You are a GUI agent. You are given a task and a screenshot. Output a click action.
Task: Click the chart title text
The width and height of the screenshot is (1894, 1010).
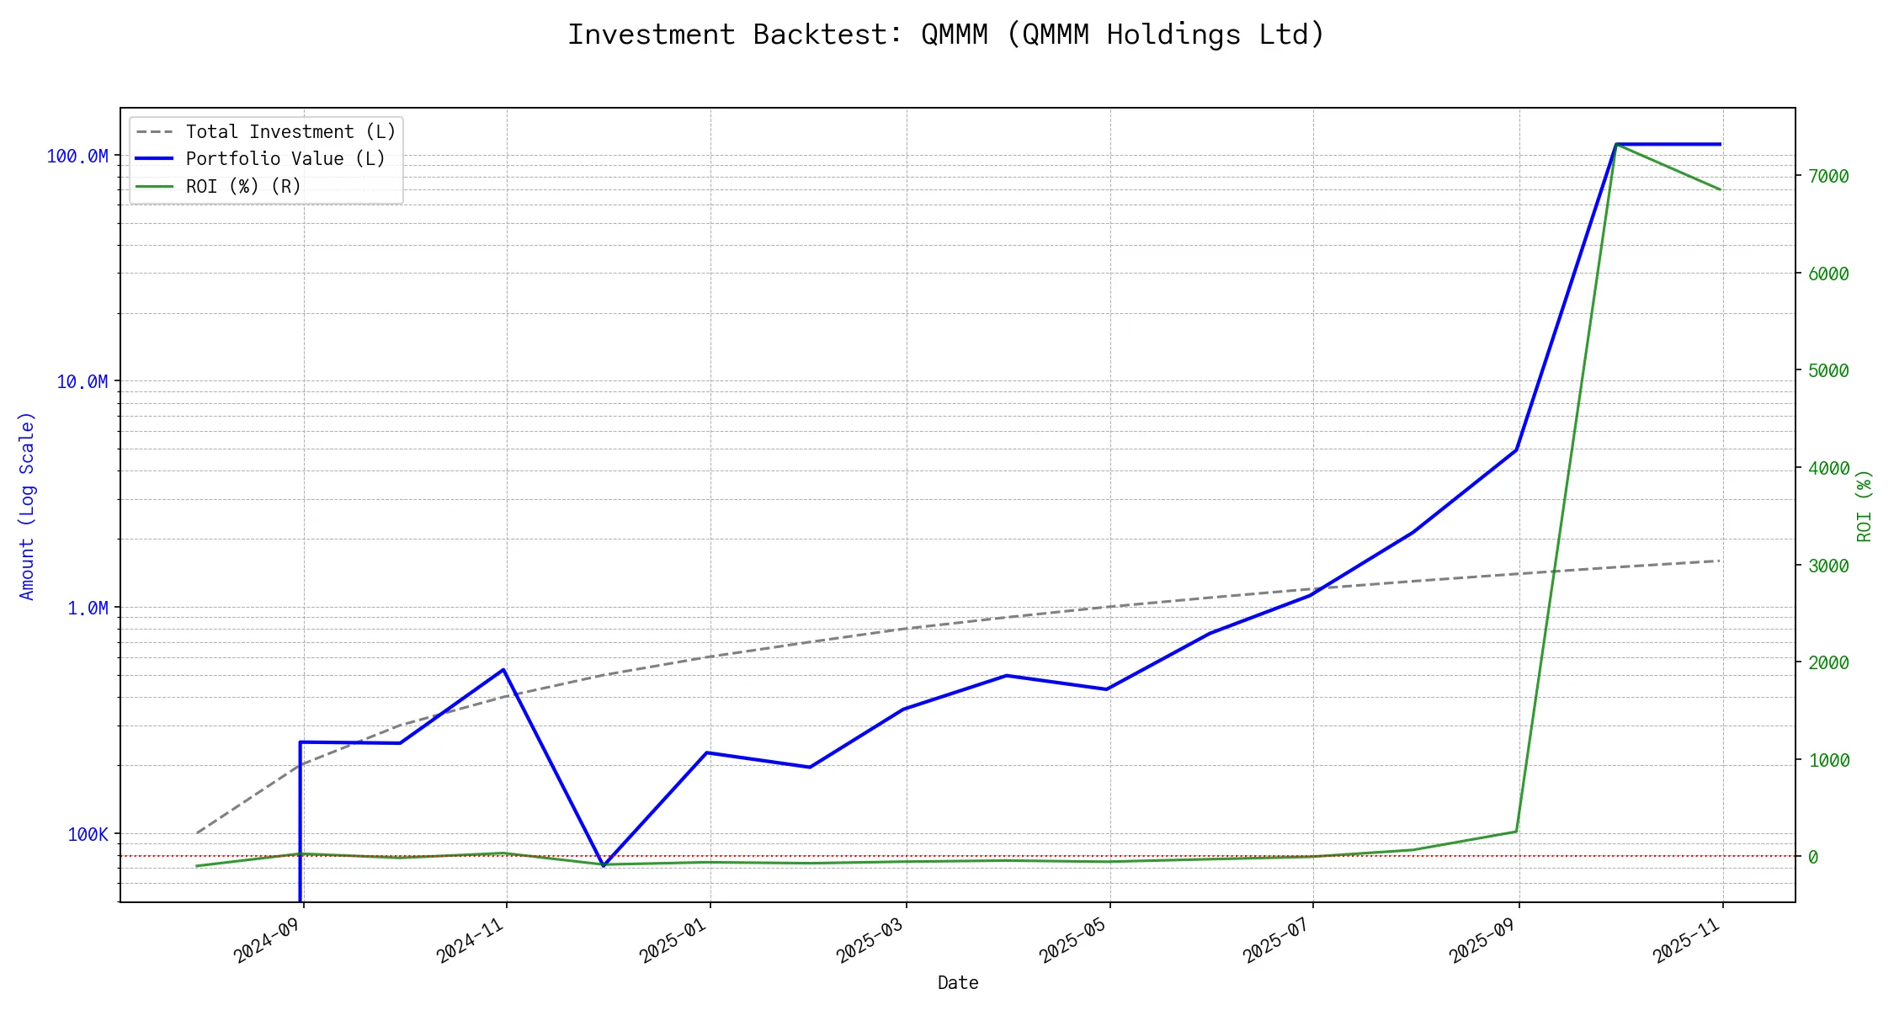pos(945,35)
